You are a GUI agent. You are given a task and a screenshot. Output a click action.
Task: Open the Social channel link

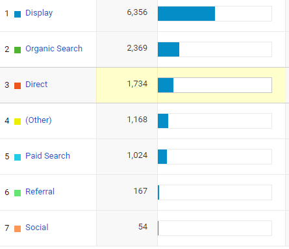(x=37, y=228)
